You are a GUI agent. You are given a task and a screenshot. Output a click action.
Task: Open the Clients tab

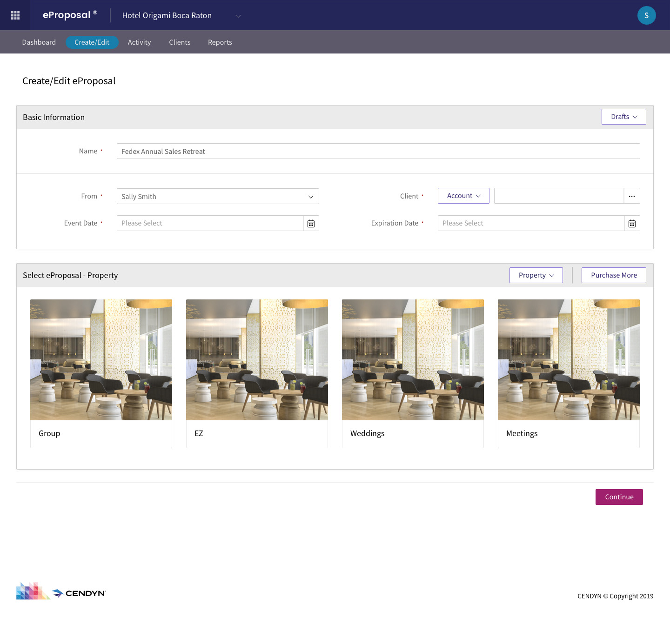point(180,42)
